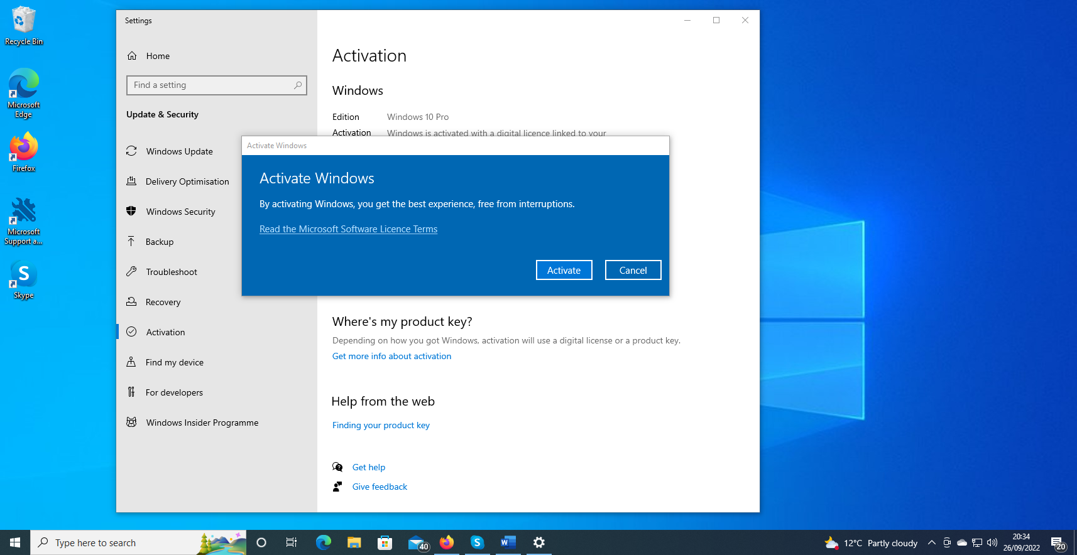Switch to Skype on the taskbar
The width and height of the screenshot is (1077, 555).
point(478,542)
